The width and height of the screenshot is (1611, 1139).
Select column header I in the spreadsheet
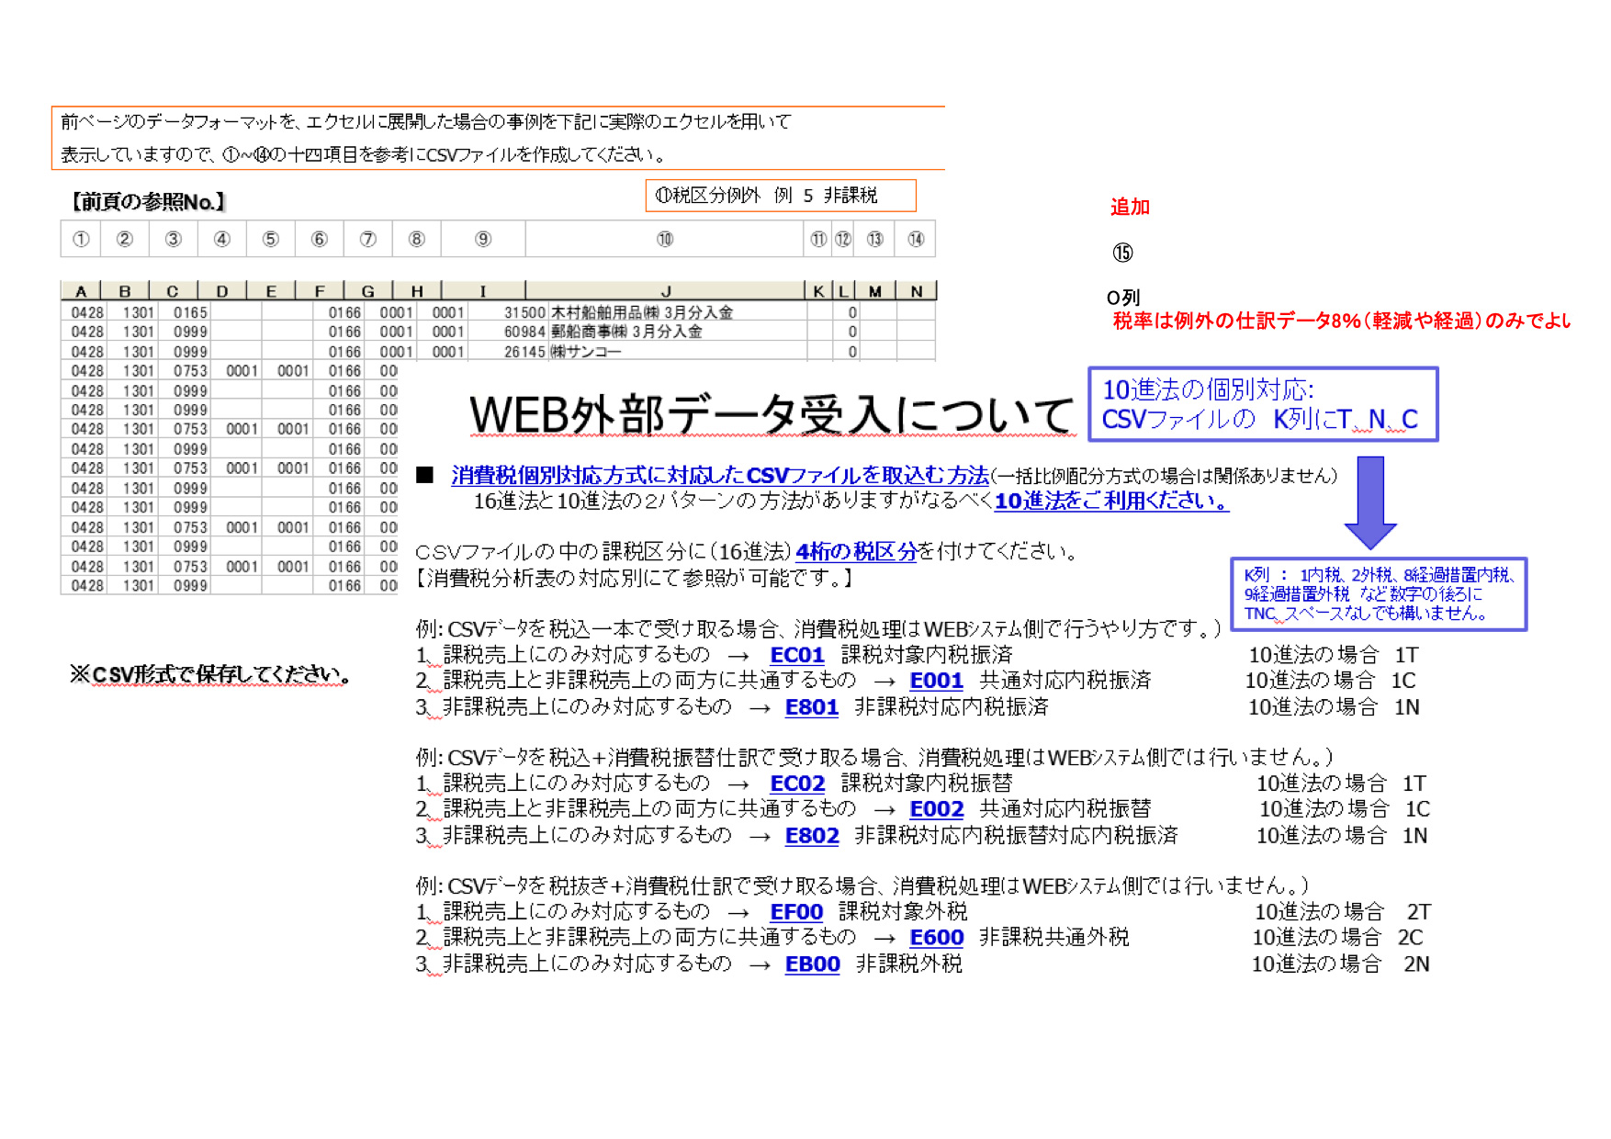(483, 291)
